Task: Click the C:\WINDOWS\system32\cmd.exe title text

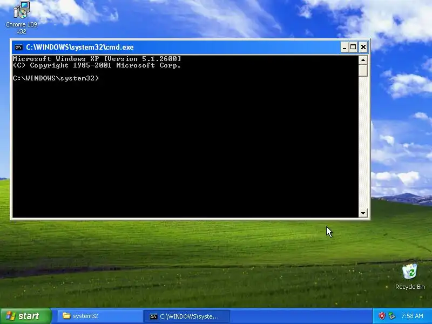Action: 80,47
